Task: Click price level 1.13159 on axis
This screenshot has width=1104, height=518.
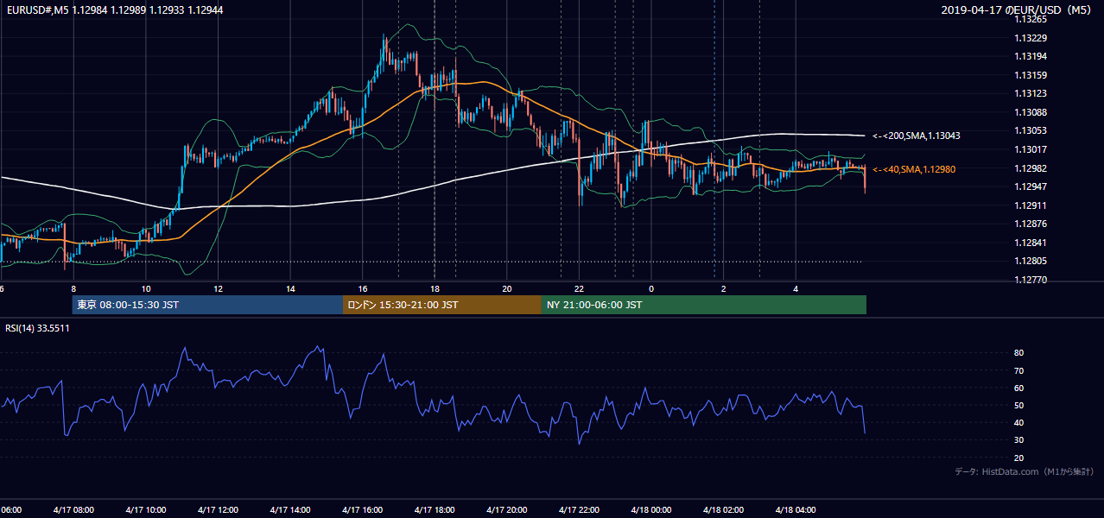Action: tap(1031, 75)
